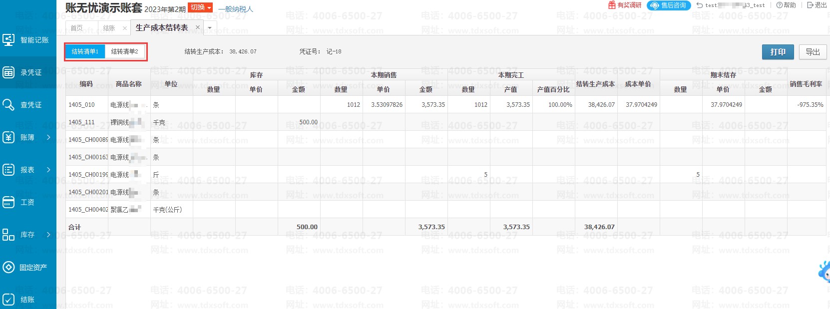Open the 切换 period dropdown
830x309 pixels.
tap(201, 7)
